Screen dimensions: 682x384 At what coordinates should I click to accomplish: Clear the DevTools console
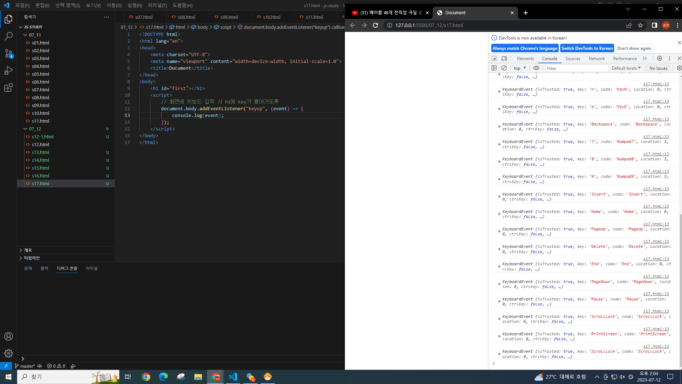pyautogui.click(x=504, y=68)
